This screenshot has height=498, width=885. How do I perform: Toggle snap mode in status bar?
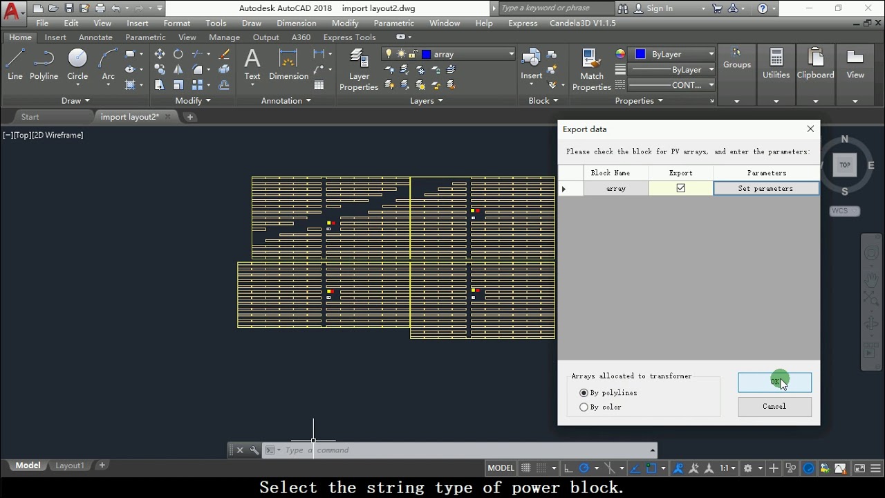coord(541,468)
